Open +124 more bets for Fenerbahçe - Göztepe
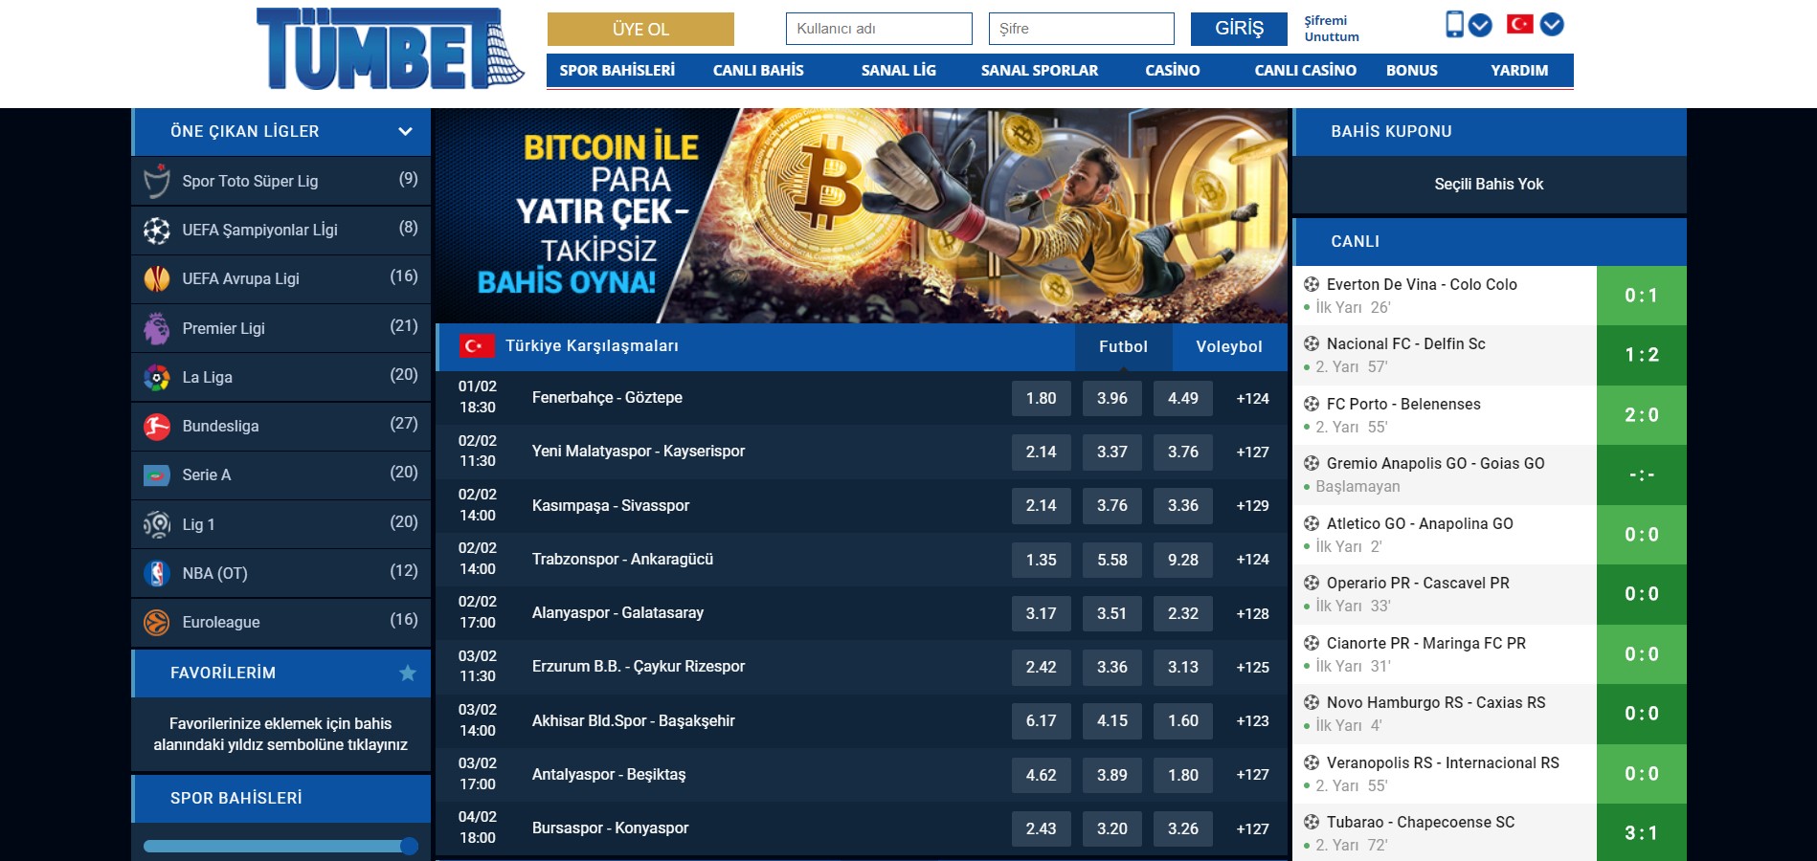Viewport: 1817px width, 861px height. pos(1252,398)
